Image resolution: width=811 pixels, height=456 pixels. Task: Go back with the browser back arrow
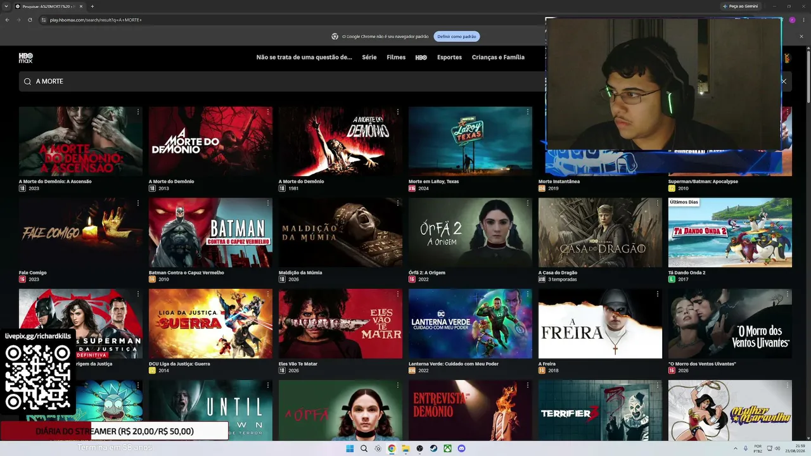(x=7, y=20)
